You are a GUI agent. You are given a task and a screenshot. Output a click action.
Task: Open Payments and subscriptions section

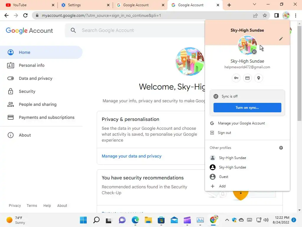[41, 117]
